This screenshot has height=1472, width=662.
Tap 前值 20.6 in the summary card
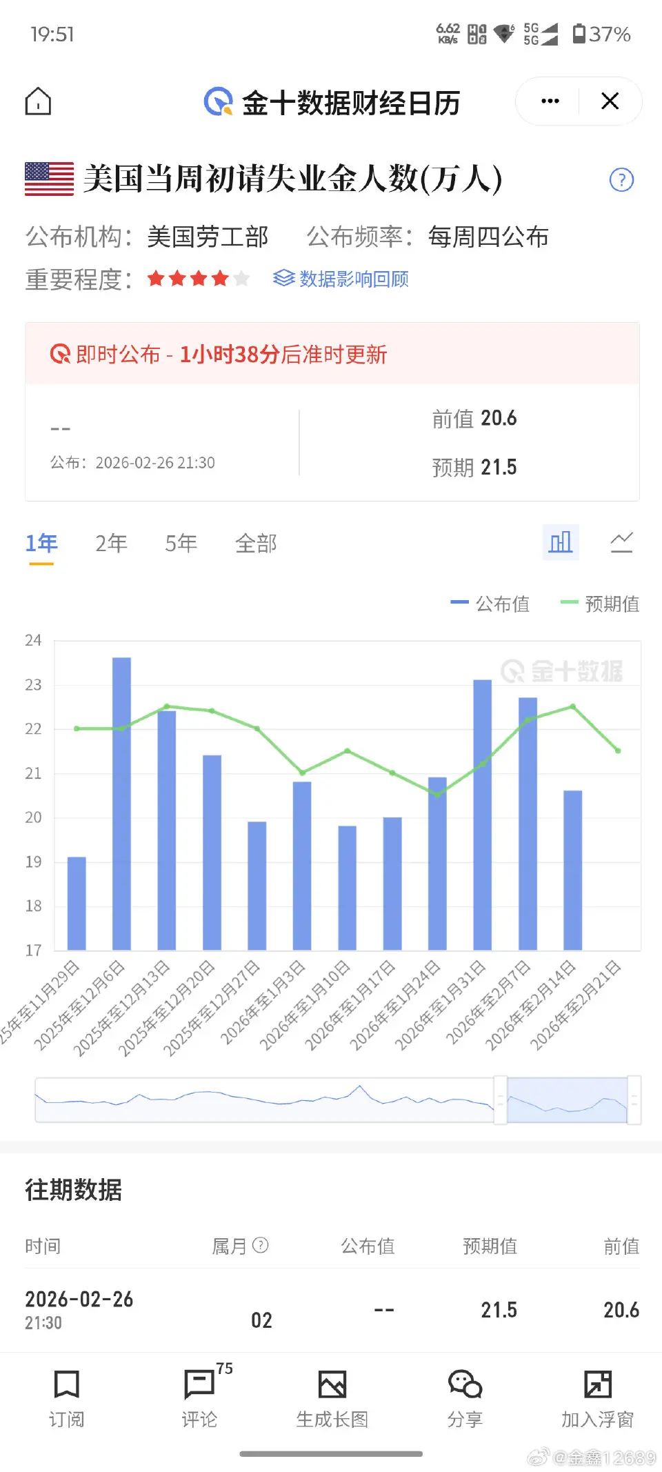pyautogui.click(x=474, y=418)
